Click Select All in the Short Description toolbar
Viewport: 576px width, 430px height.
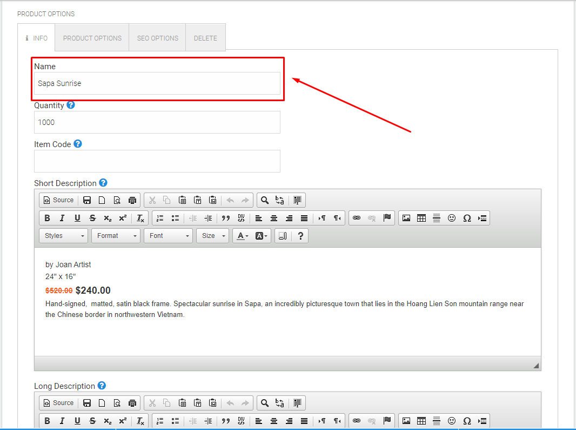click(297, 200)
